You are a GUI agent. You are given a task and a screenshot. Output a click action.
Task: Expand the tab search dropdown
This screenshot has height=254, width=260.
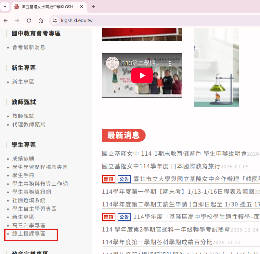pos(5,7)
